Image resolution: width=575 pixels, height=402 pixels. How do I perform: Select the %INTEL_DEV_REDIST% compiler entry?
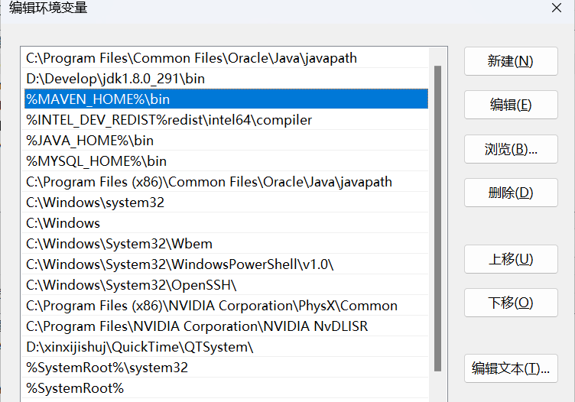click(x=169, y=120)
